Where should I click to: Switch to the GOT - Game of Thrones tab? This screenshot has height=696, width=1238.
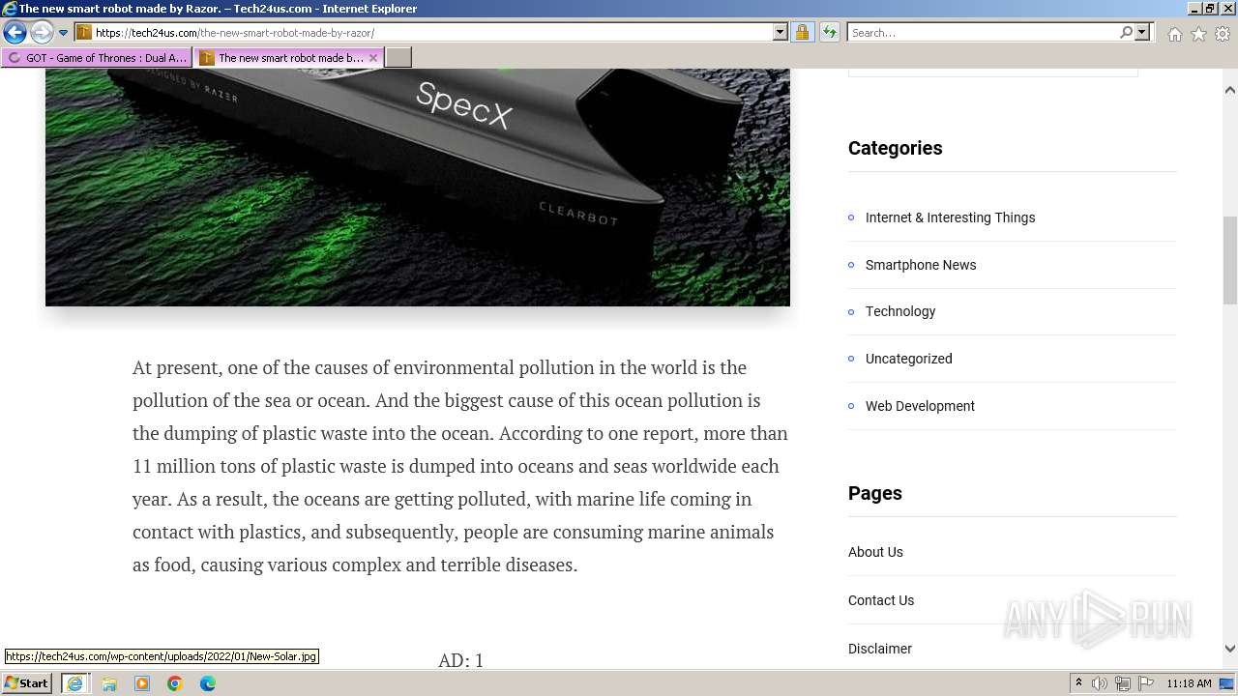(x=98, y=58)
